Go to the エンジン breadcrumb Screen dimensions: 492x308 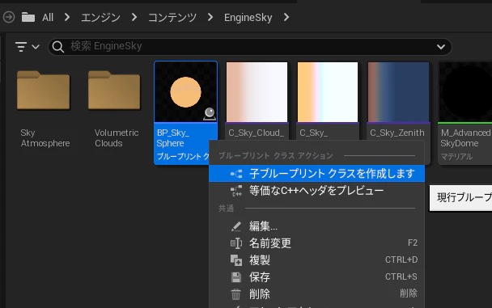point(100,17)
